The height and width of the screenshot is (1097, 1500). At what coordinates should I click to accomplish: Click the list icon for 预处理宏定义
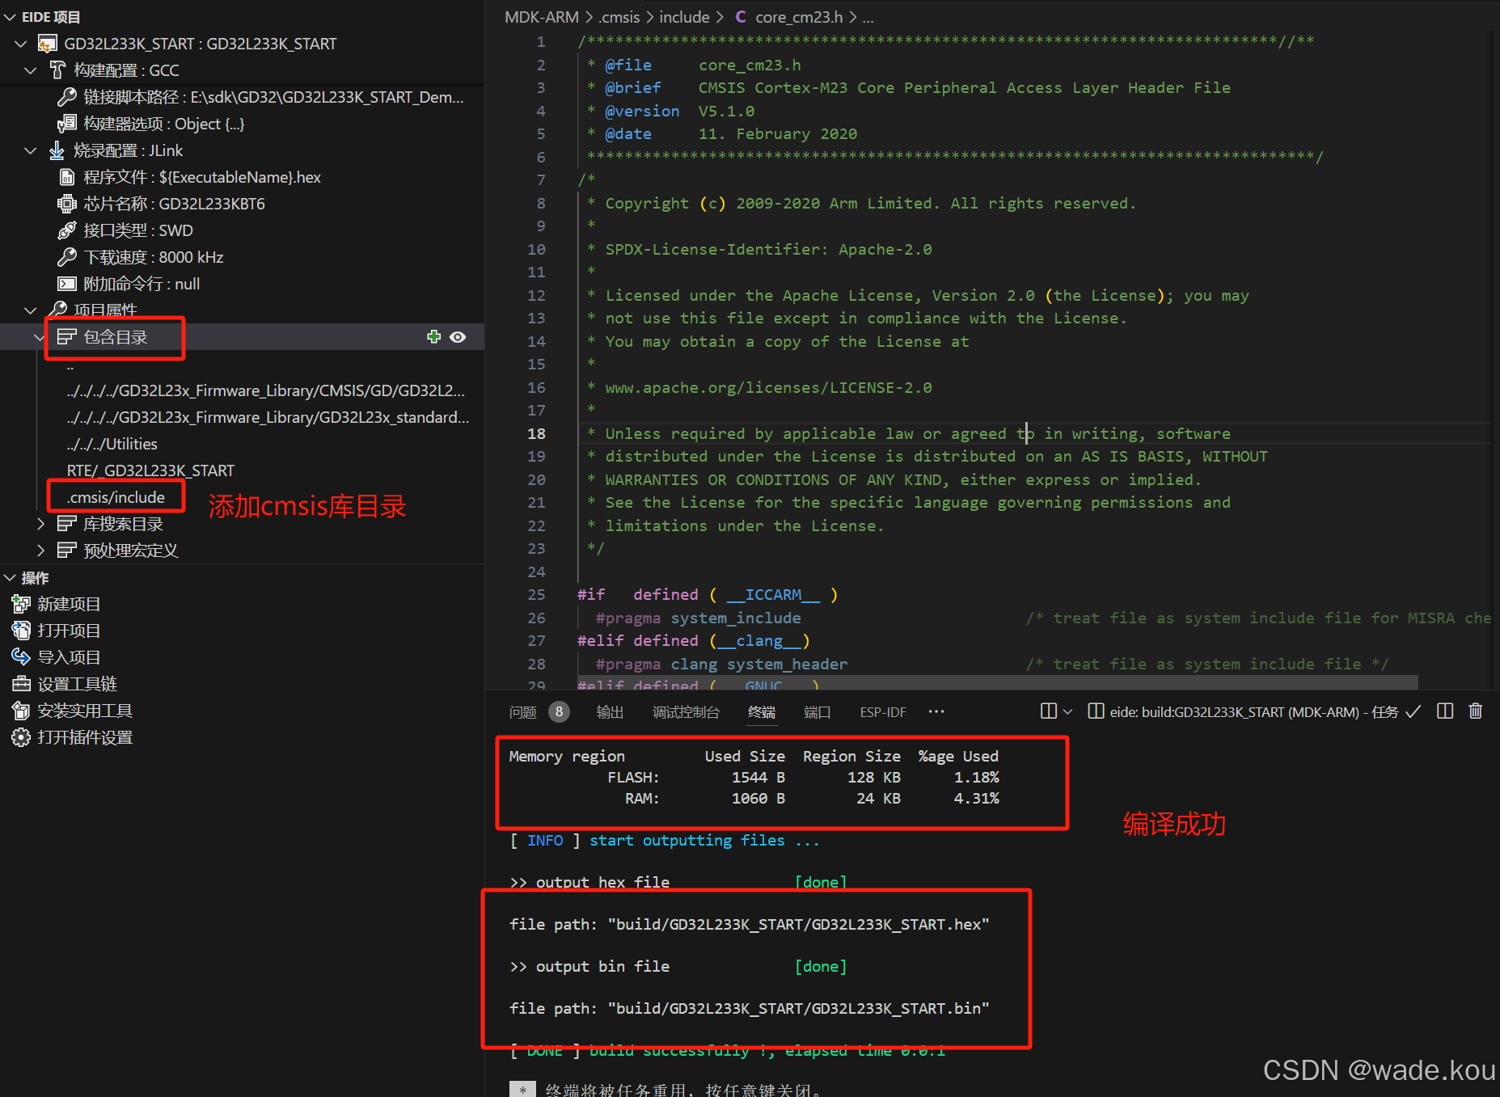pos(67,551)
